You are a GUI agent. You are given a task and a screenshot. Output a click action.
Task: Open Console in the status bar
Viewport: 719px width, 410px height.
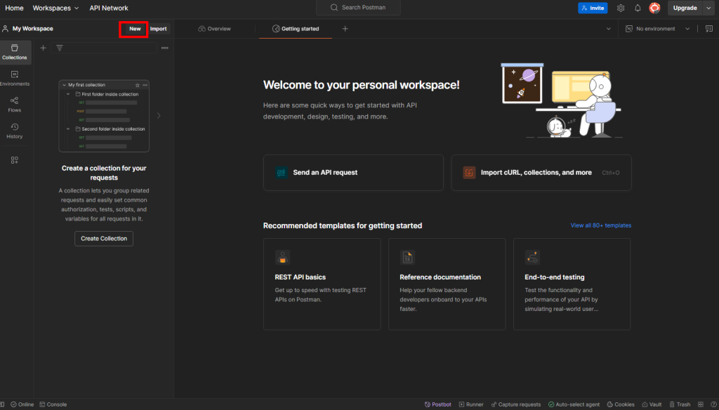tap(53, 404)
